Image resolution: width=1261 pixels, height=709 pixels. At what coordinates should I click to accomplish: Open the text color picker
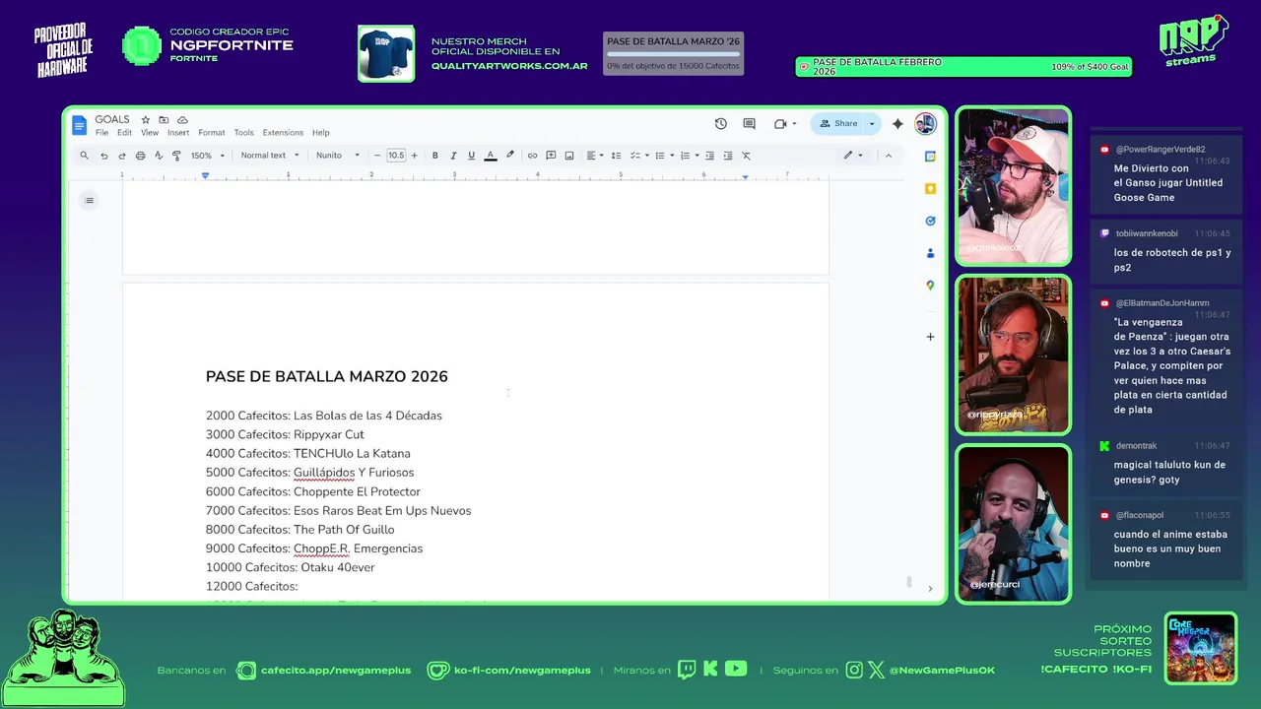click(x=491, y=156)
